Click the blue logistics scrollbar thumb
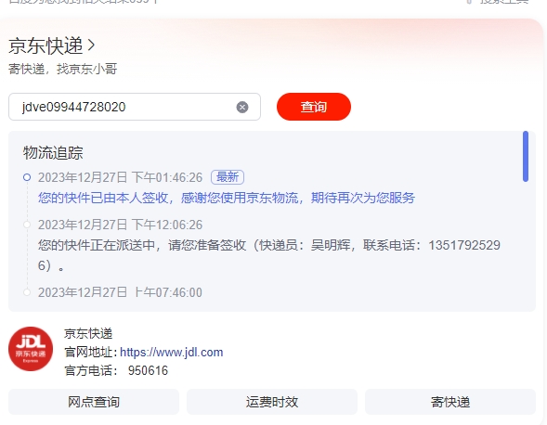Image resolution: width=547 pixels, height=425 pixels. (526, 156)
